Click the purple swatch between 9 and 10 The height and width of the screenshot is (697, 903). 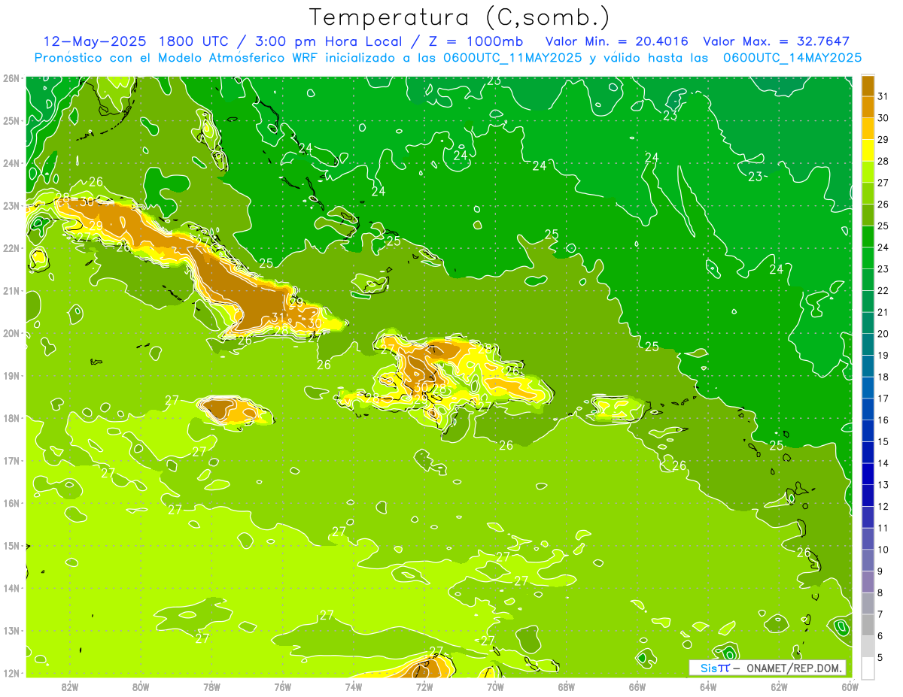tap(868, 560)
